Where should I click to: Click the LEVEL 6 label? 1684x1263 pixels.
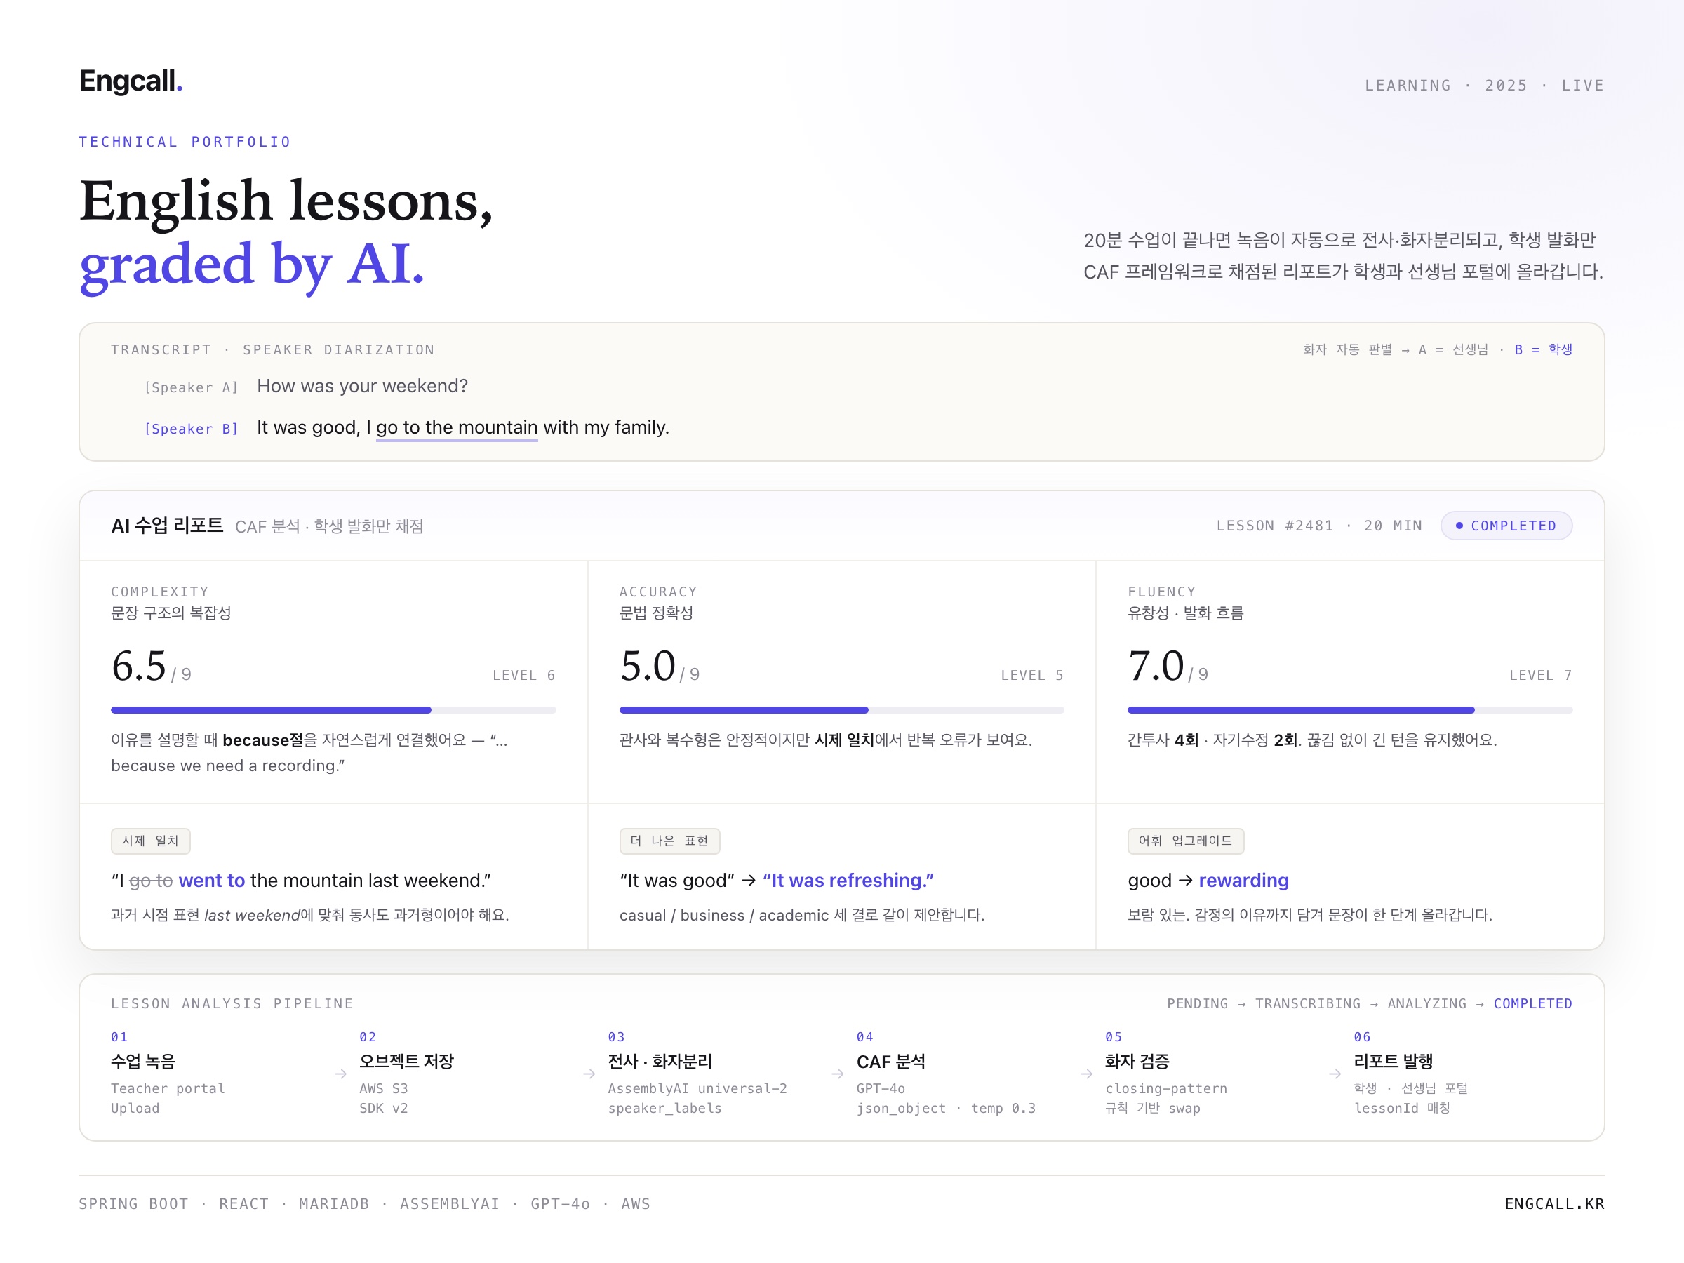(x=523, y=675)
